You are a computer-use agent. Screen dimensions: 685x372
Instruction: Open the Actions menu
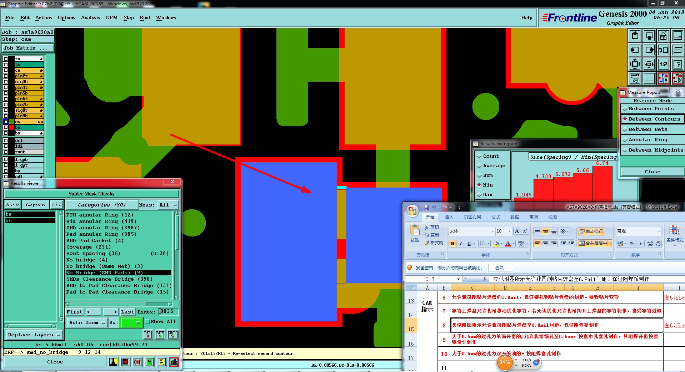click(44, 17)
